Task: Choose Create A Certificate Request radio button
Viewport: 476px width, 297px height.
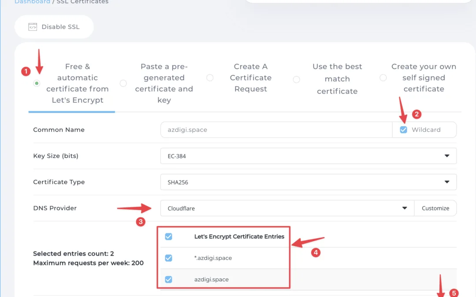Action: (210, 77)
